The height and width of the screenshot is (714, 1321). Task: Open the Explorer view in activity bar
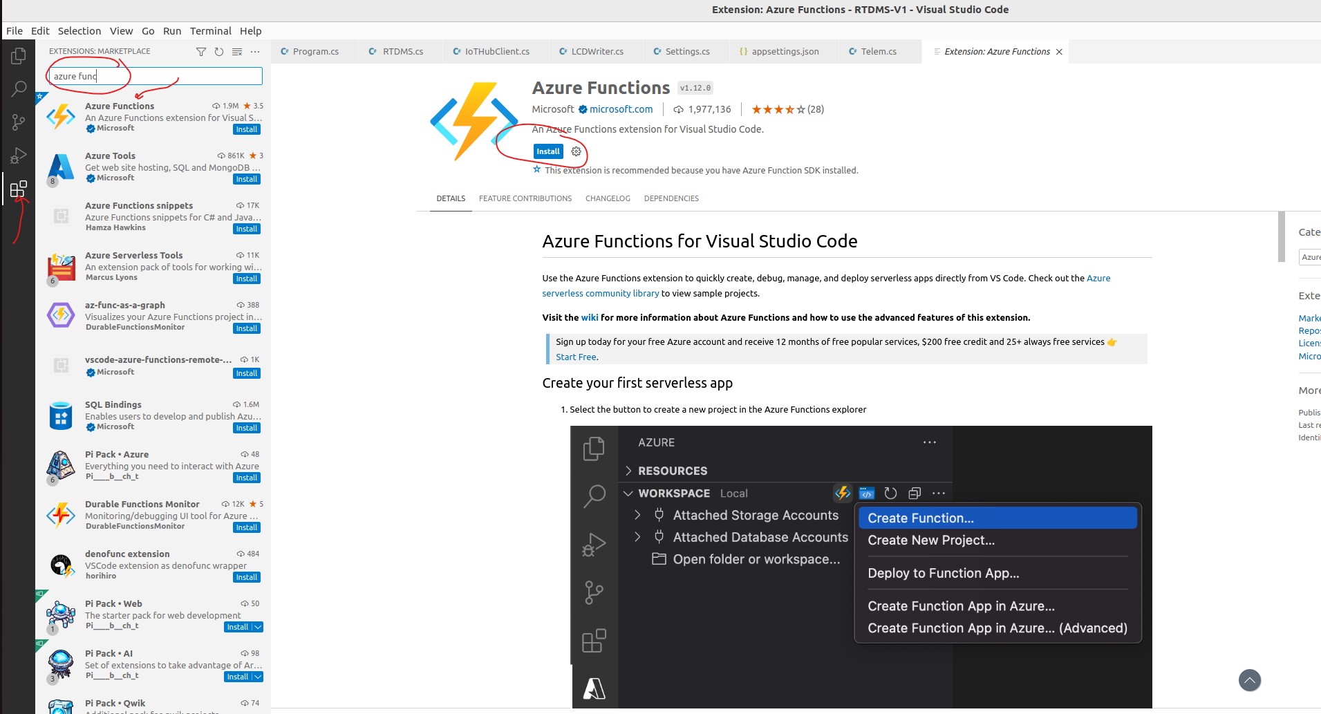(19, 56)
